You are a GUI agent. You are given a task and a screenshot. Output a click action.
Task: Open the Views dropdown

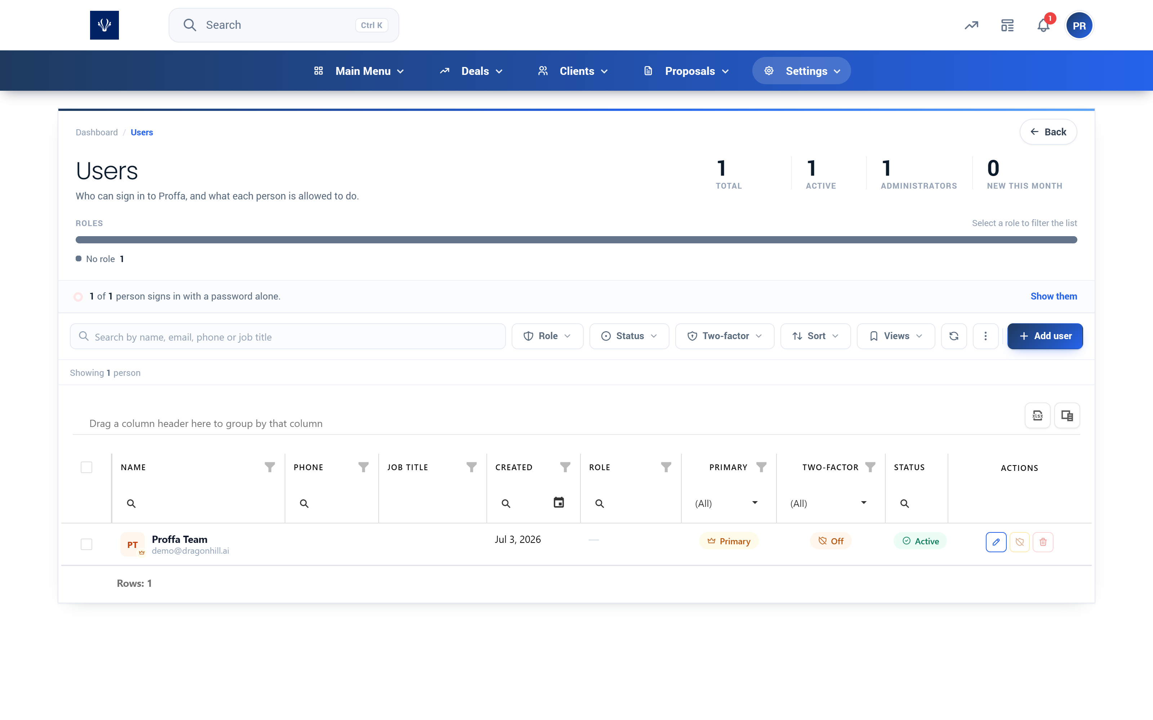896,336
